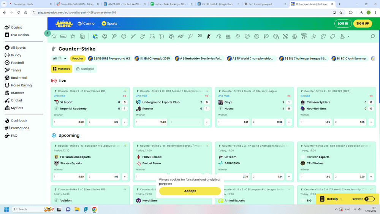
Task: Open Windows Start menu
Action: (6, 209)
